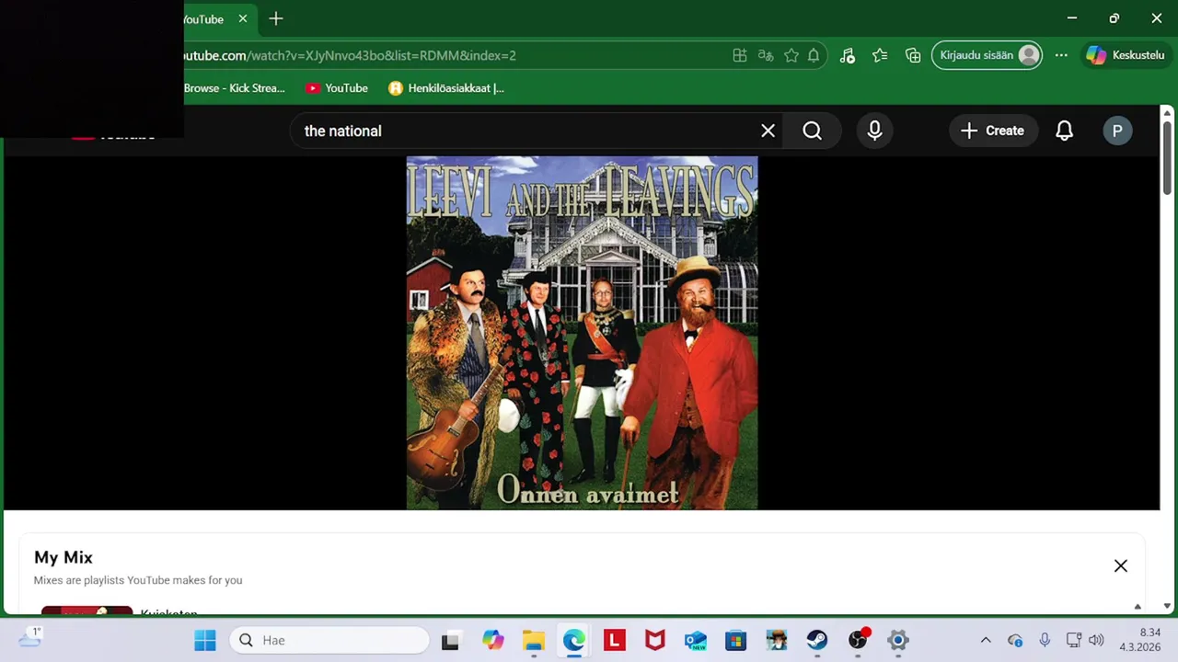This screenshot has width=1178, height=662.
Task: Open Microsoft Store from the taskbar
Action: click(x=736, y=640)
